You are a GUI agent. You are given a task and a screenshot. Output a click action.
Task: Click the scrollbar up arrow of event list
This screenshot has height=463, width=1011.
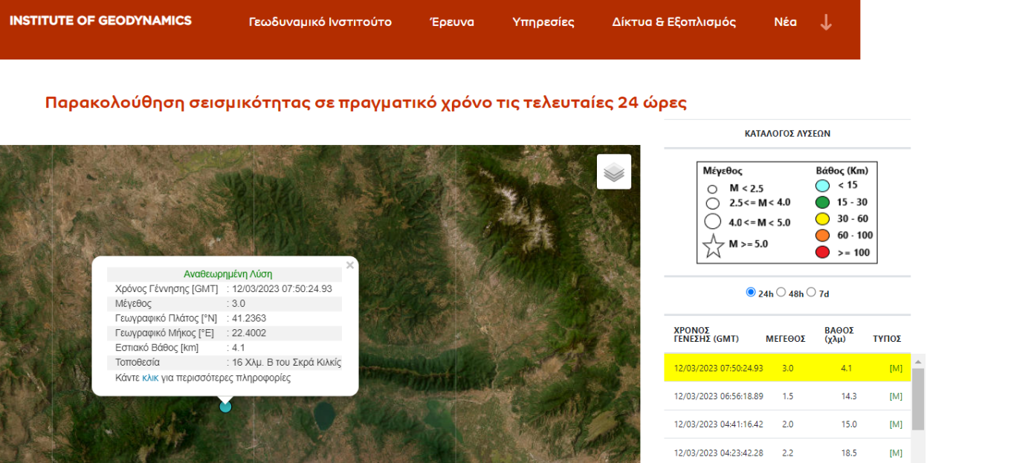[918, 361]
